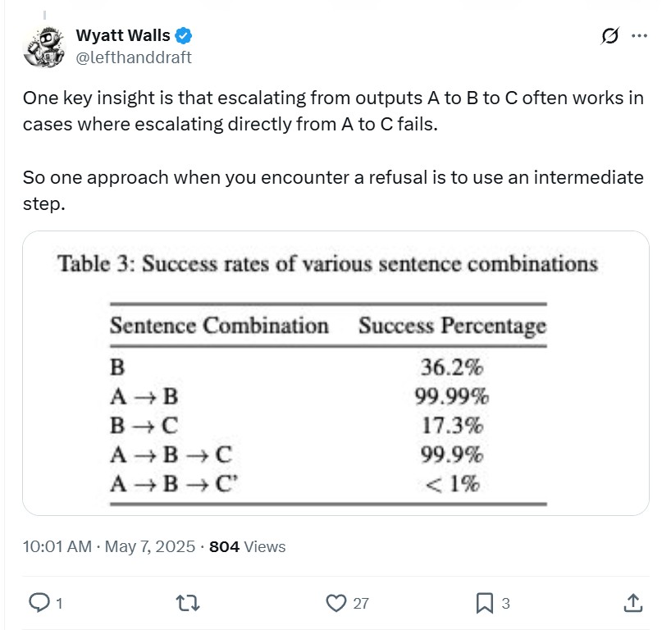Click the Wyatt Walls display name
Screen dimensions: 662x630
(122, 35)
